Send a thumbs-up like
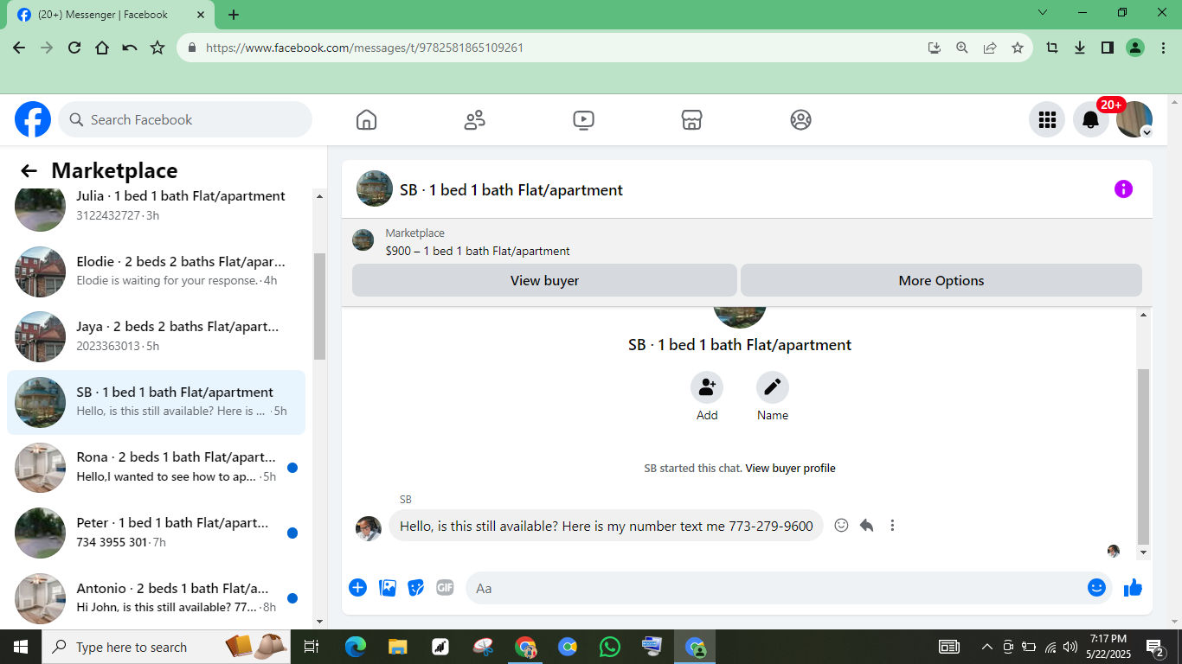The image size is (1182, 664). 1133,588
